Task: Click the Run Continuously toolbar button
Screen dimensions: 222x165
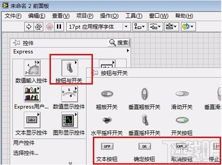Action: click(38, 27)
